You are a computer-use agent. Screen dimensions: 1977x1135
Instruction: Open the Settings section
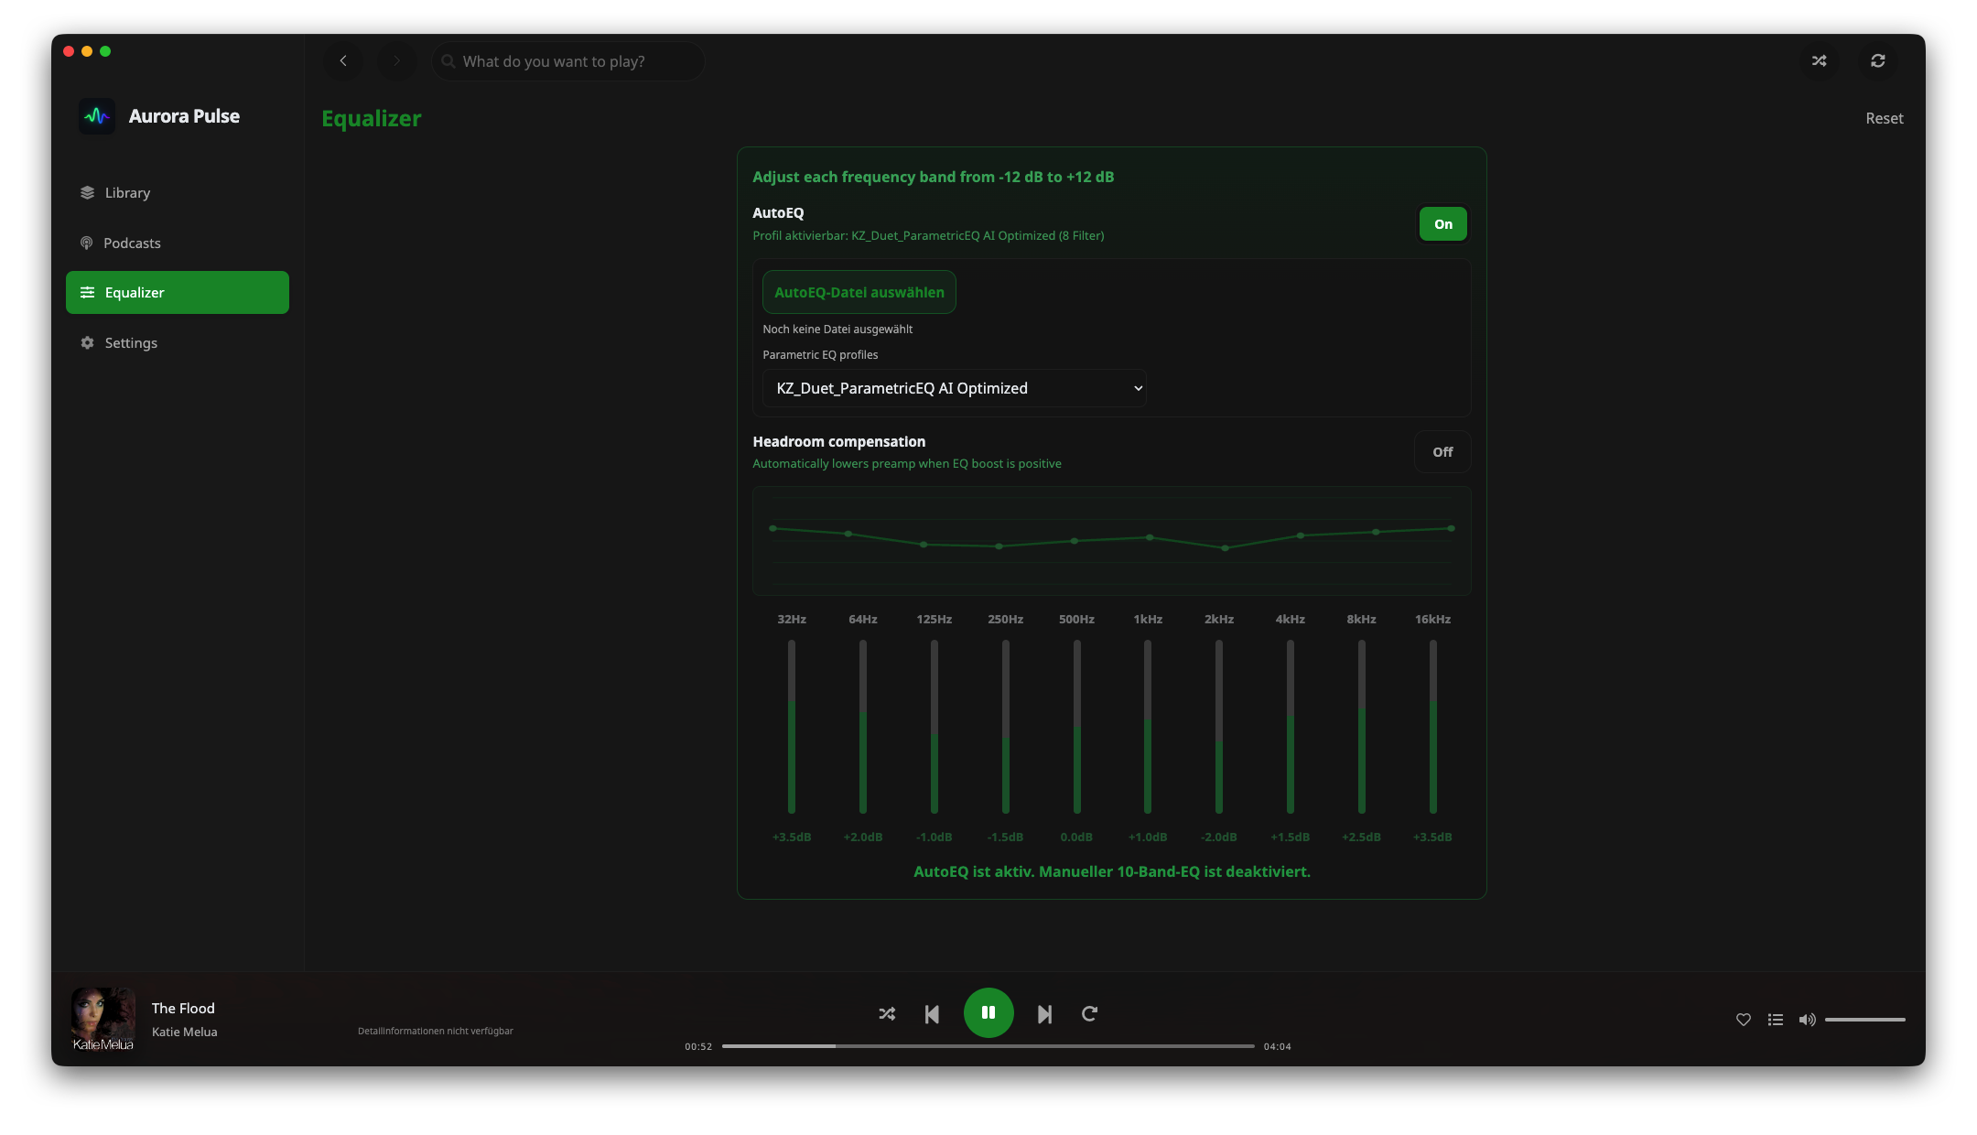178,342
